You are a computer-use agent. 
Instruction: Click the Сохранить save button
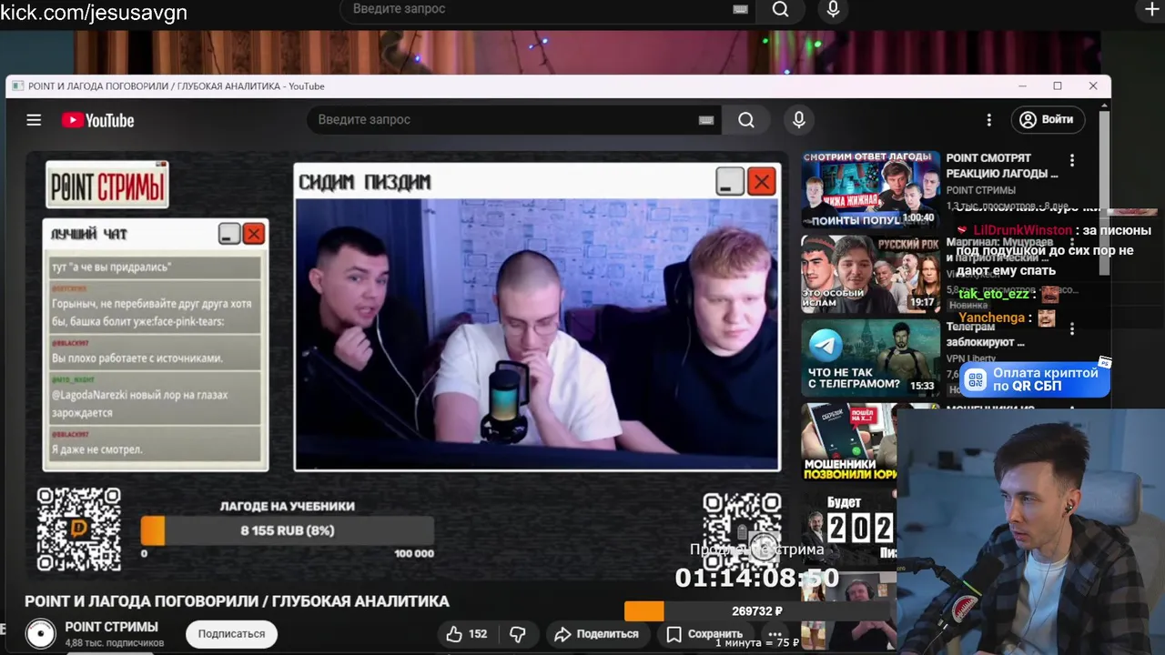[x=704, y=634]
